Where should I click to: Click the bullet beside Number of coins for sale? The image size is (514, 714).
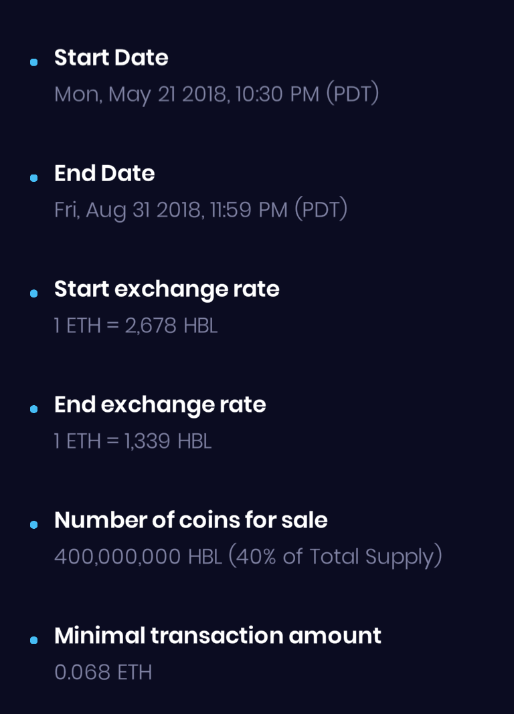click(x=33, y=525)
